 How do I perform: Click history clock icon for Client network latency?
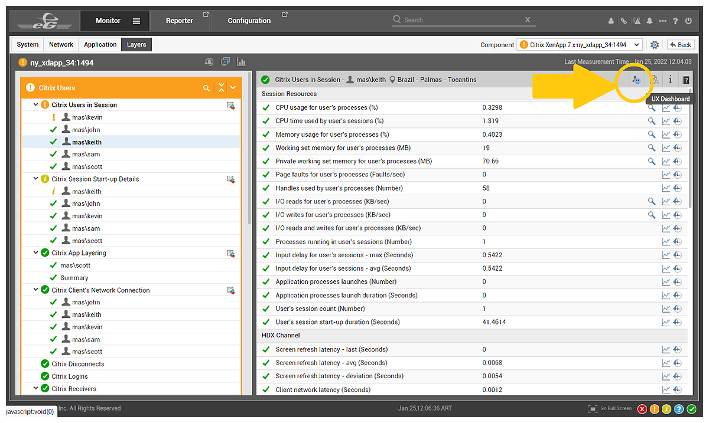pos(677,390)
